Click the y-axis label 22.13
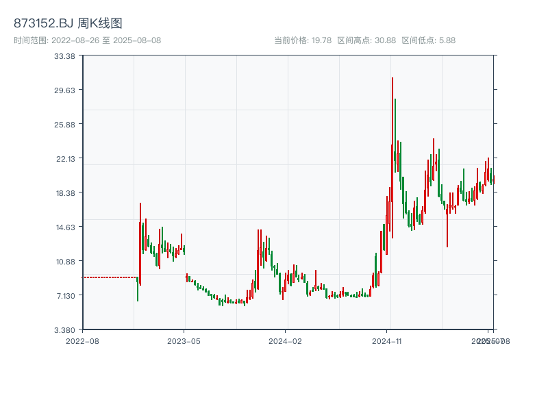548x411 pixels. tap(65, 159)
